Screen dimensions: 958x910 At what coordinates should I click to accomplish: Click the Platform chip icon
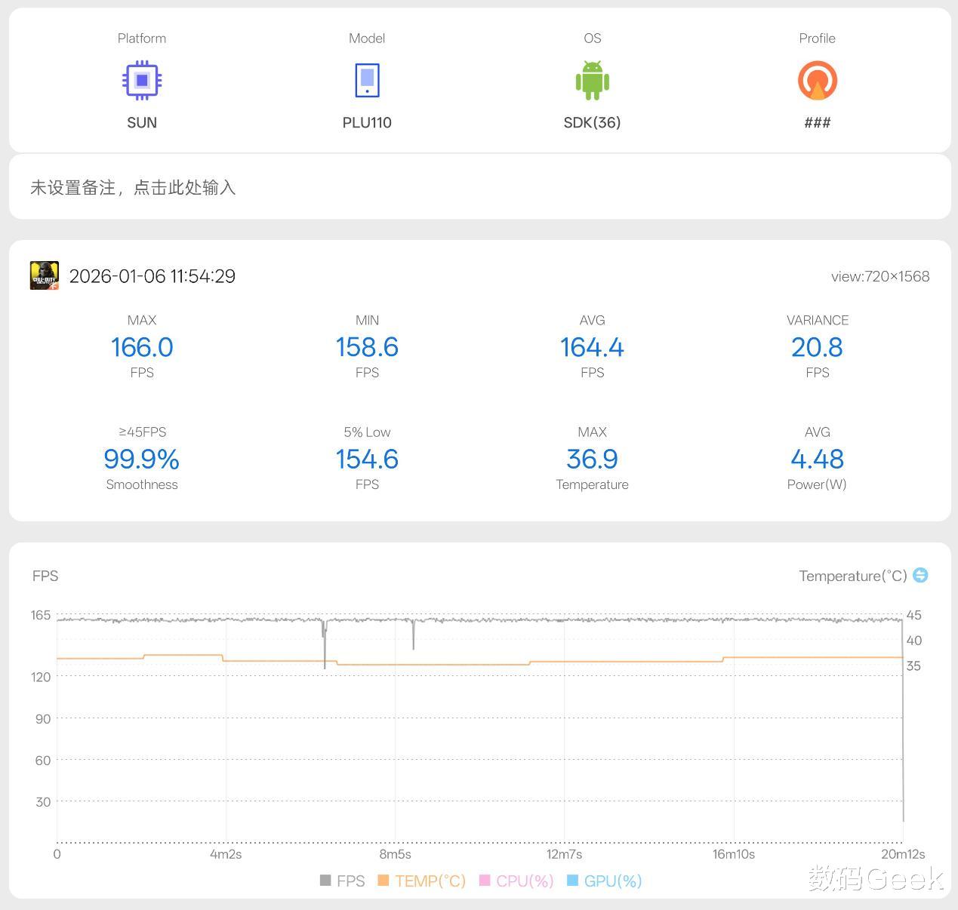tap(142, 81)
